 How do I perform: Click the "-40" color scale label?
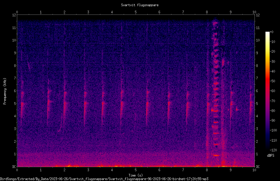pos(273,71)
